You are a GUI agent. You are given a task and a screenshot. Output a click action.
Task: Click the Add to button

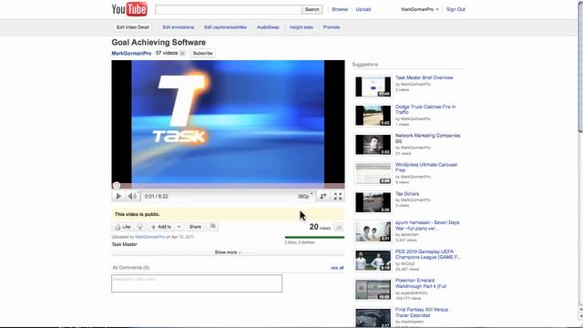tap(161, 227)
